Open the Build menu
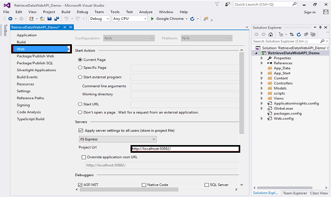331x197 pixels. [66, 12]
